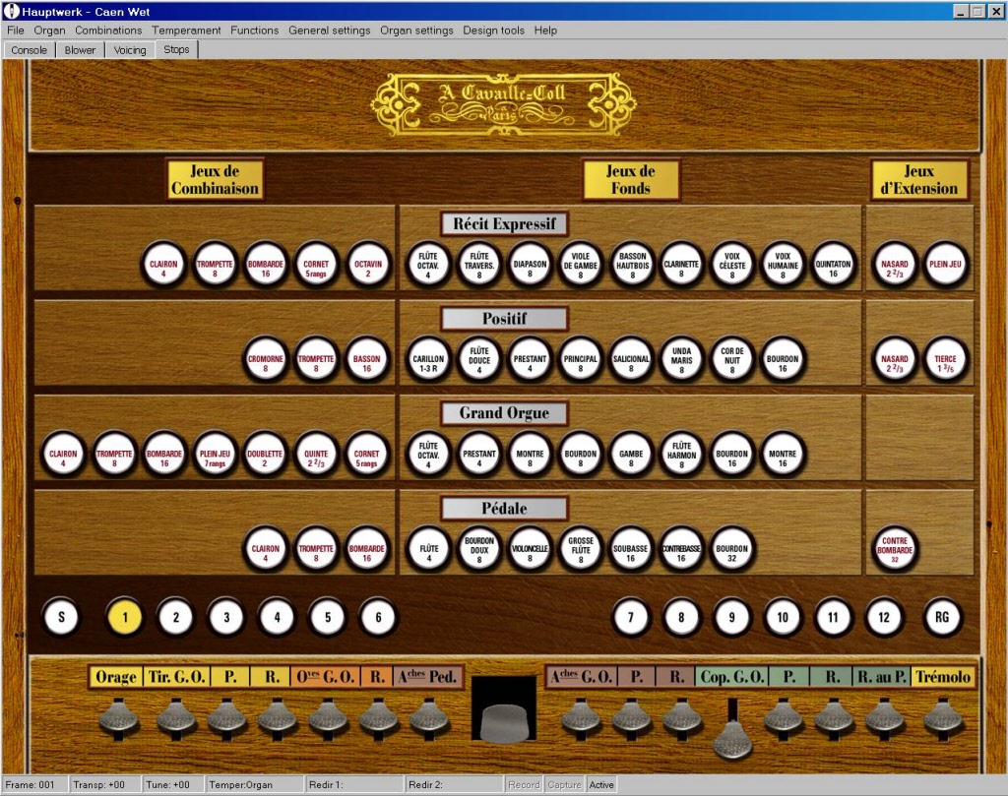The height and width of the screenshot is (796, 1008).
Task: Click the central expression pedal
Action: click(x=504, y=721)
